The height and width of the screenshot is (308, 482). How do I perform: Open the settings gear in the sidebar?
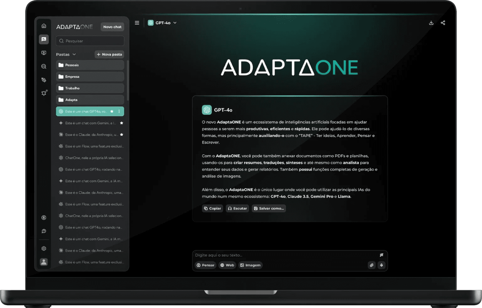tap(44, 248)
